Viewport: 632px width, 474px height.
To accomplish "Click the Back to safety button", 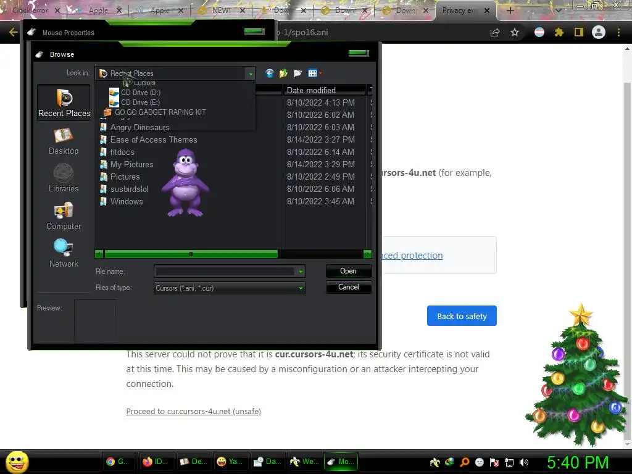I will coord(462,315).
